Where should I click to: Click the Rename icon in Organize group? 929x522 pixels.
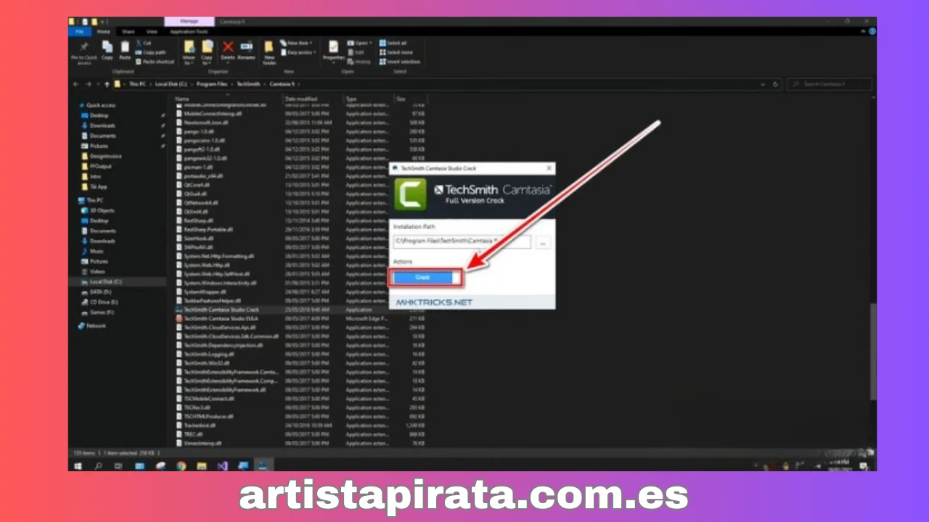247,48
